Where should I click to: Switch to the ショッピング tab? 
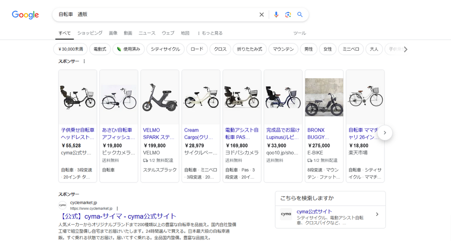pyautogui.click(x=90, y=33)
